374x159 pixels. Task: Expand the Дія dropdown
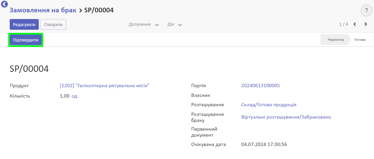point(174,25)
